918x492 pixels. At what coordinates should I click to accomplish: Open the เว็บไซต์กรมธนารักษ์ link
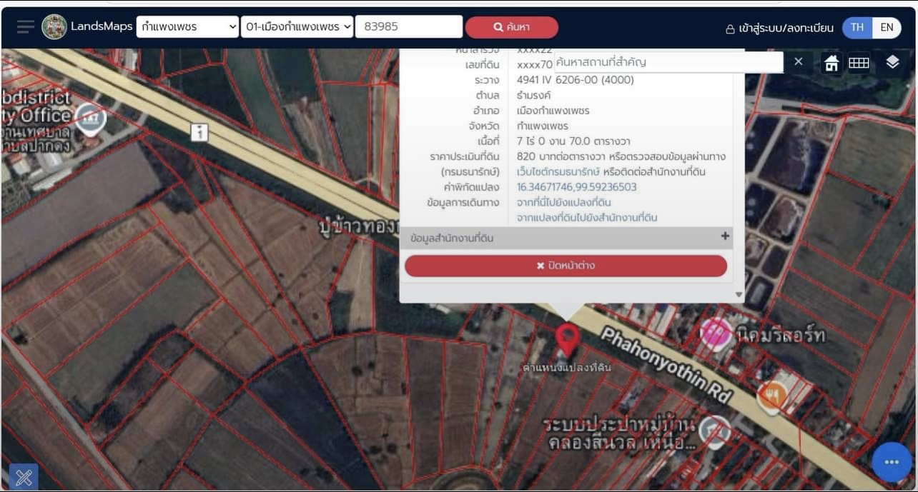[x=558, y=172]
